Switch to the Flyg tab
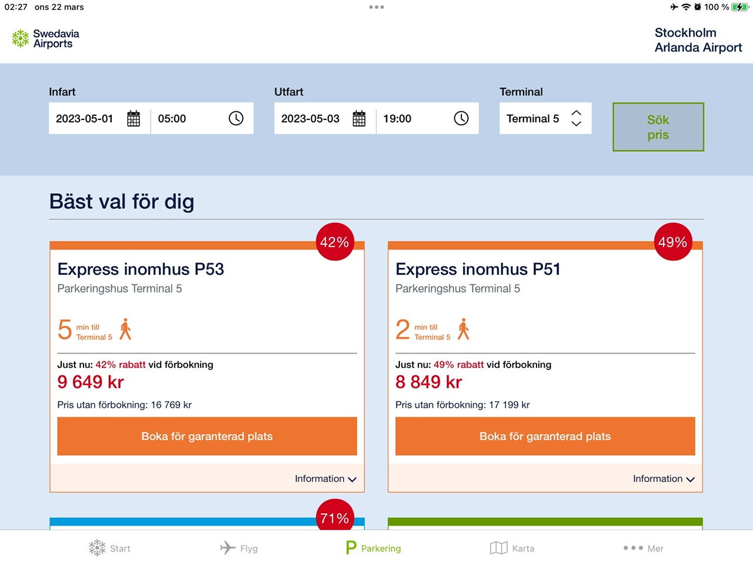This screenshot has width=753, height=565. point(239,548)
